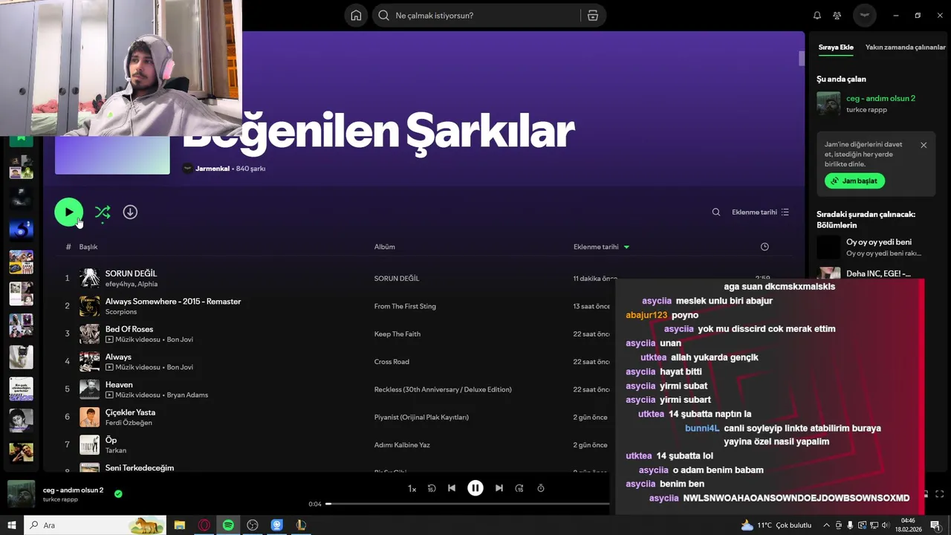Image resolution: width=951 pixels, height=535 pixels.
Task: Sort by duration clock column icon
Action: [765, 247]
